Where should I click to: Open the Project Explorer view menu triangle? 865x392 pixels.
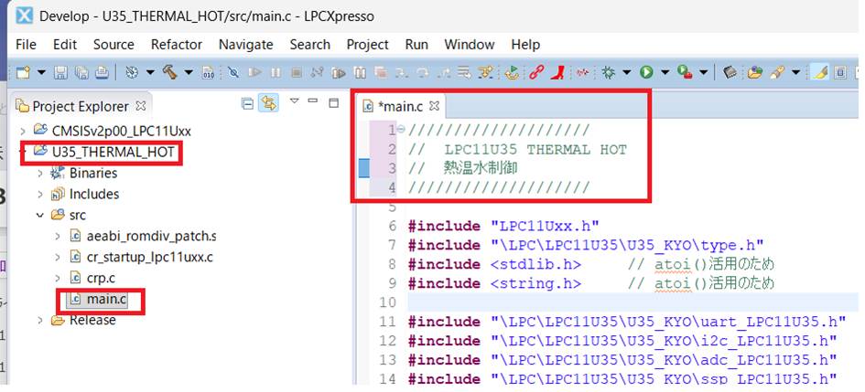[x=294, y=102]
